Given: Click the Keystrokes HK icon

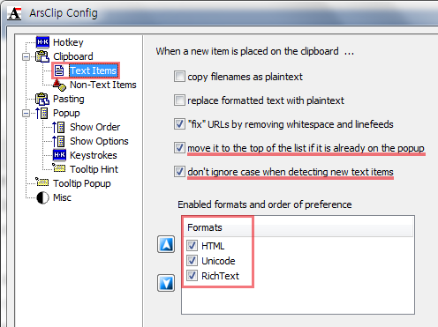Looking at the screenshot, I should click(x=59, y=155).
